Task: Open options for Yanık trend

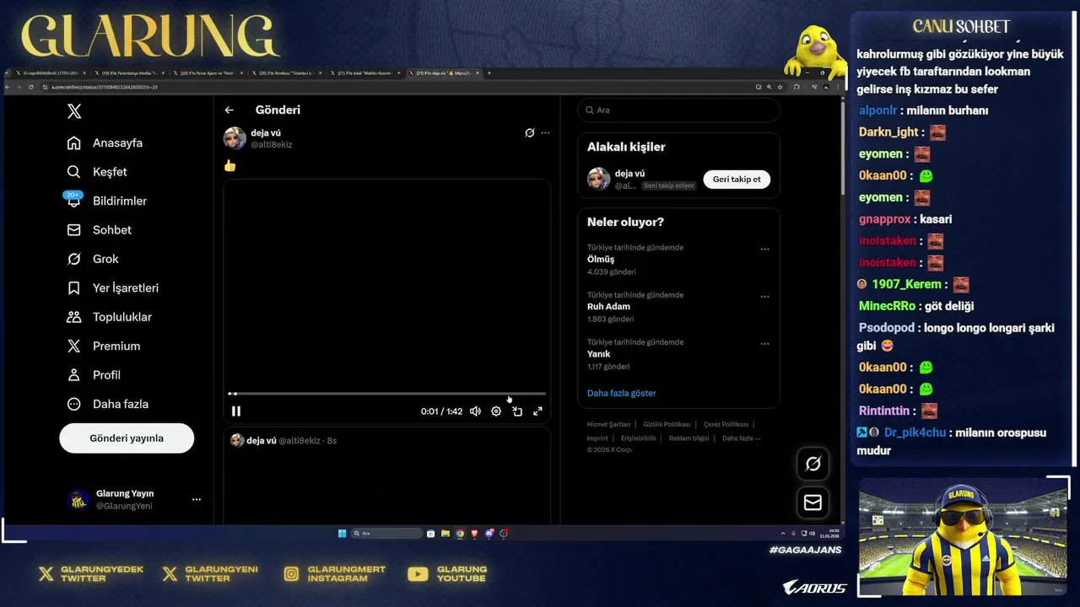Action: pyautogui.click(x=764, y=344)
